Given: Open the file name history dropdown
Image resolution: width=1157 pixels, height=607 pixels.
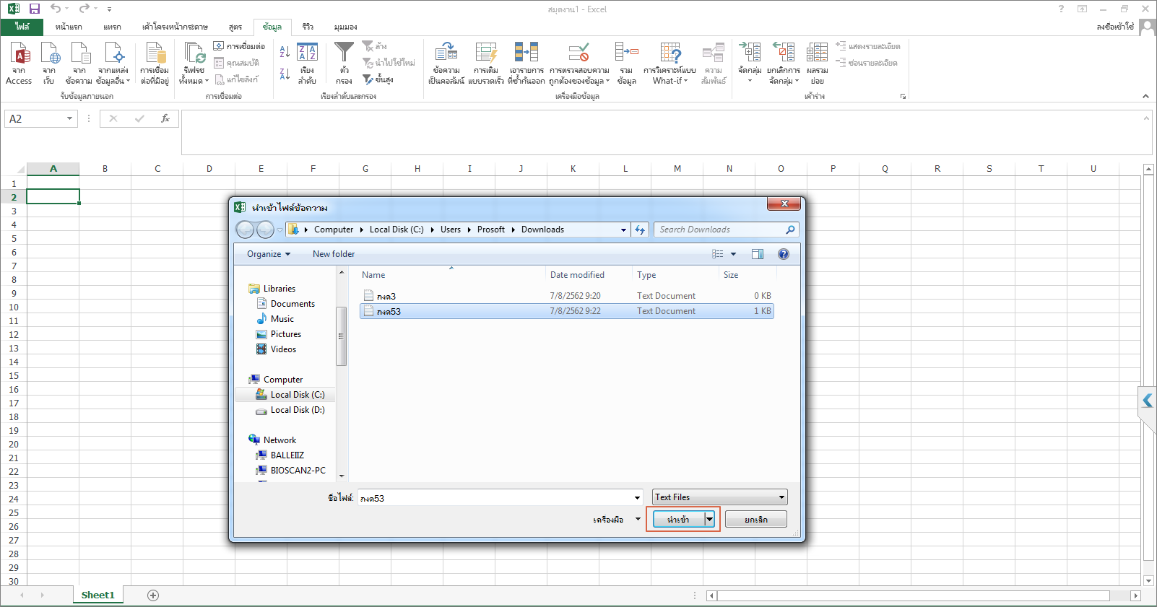Looking at the screenshot, I should coord(637,497).
